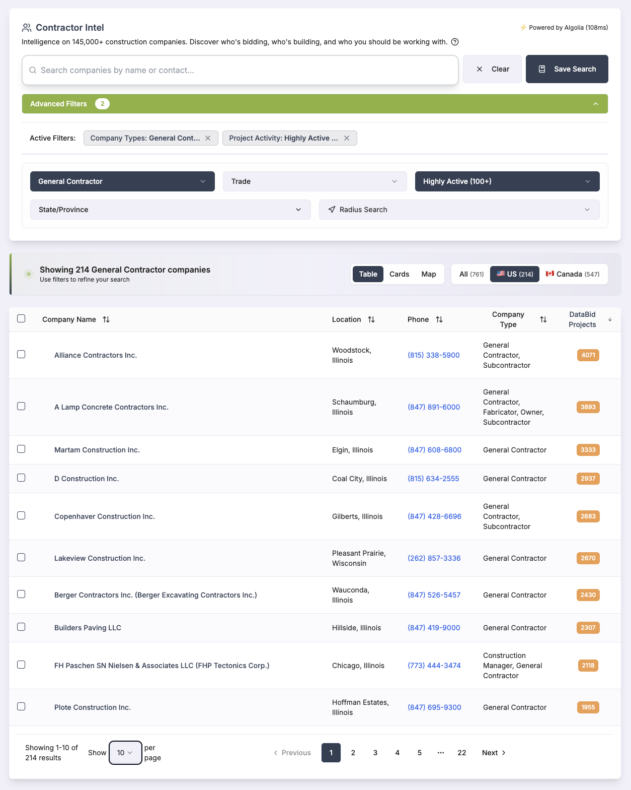Show All countries results tab
Viewport: 631px width, 790px height.
tap(471, 274)
